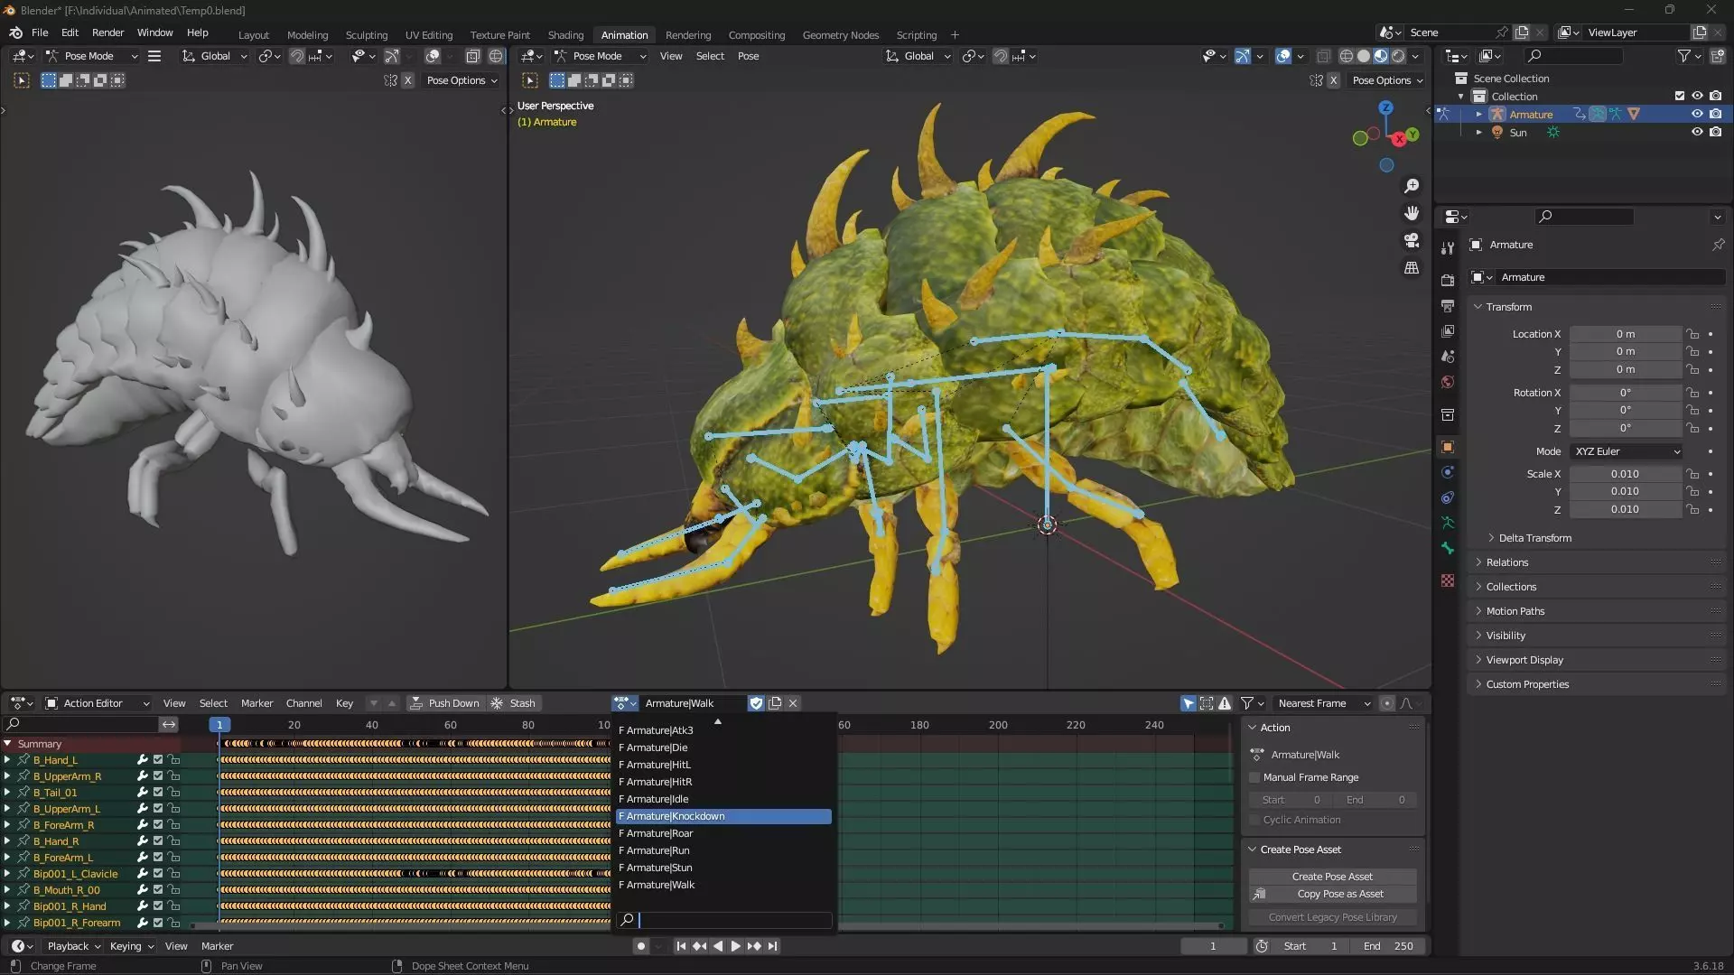Toggle Sun visibility eye in outliner
This screenshot has width=1734, height=975.
(x=1697, y=132)
